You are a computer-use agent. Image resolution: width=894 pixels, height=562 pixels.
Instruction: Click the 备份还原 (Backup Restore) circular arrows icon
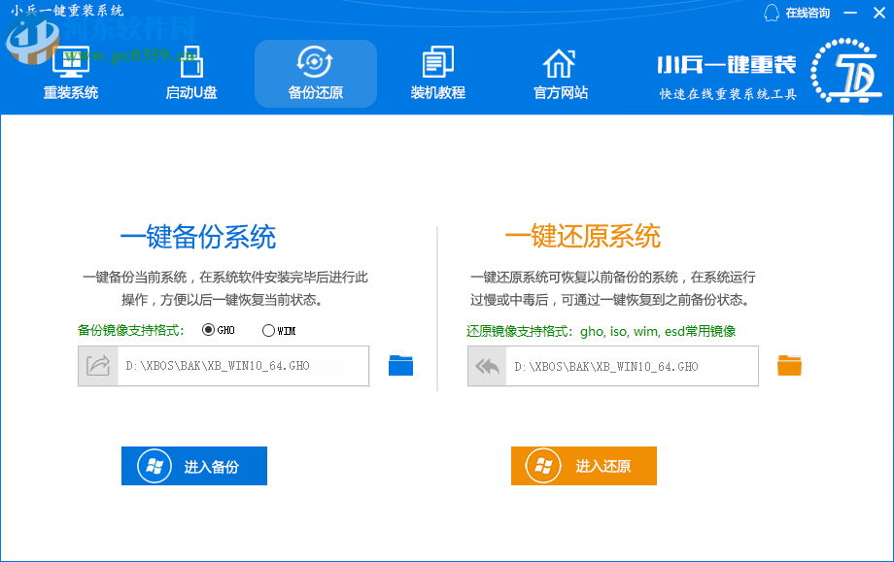(x=315, y=60)
